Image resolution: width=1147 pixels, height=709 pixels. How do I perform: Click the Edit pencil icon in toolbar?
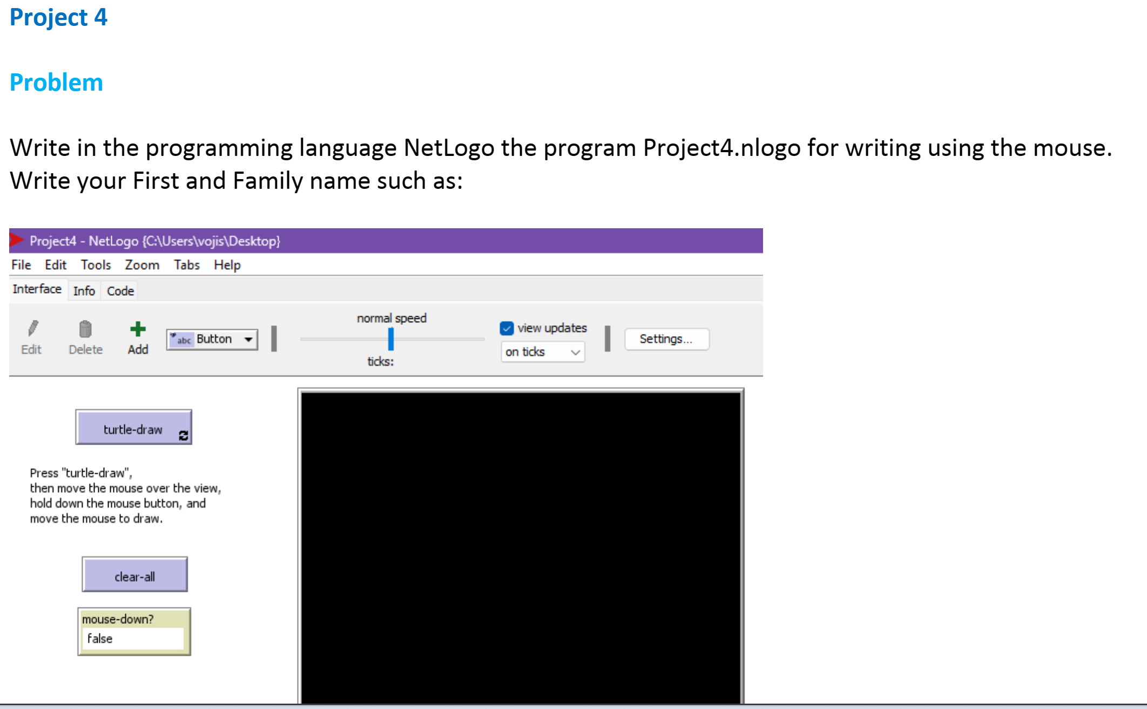[32, 329]
